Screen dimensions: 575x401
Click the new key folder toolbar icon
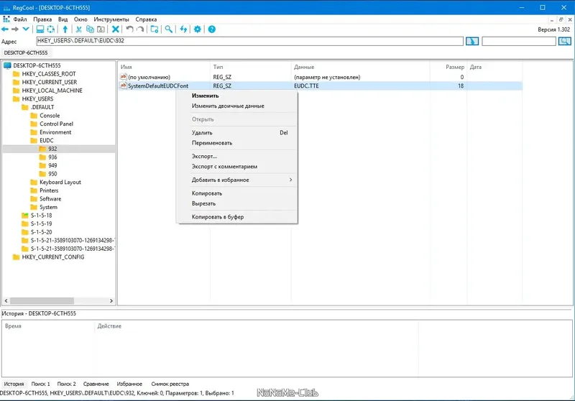pos(155,29)
